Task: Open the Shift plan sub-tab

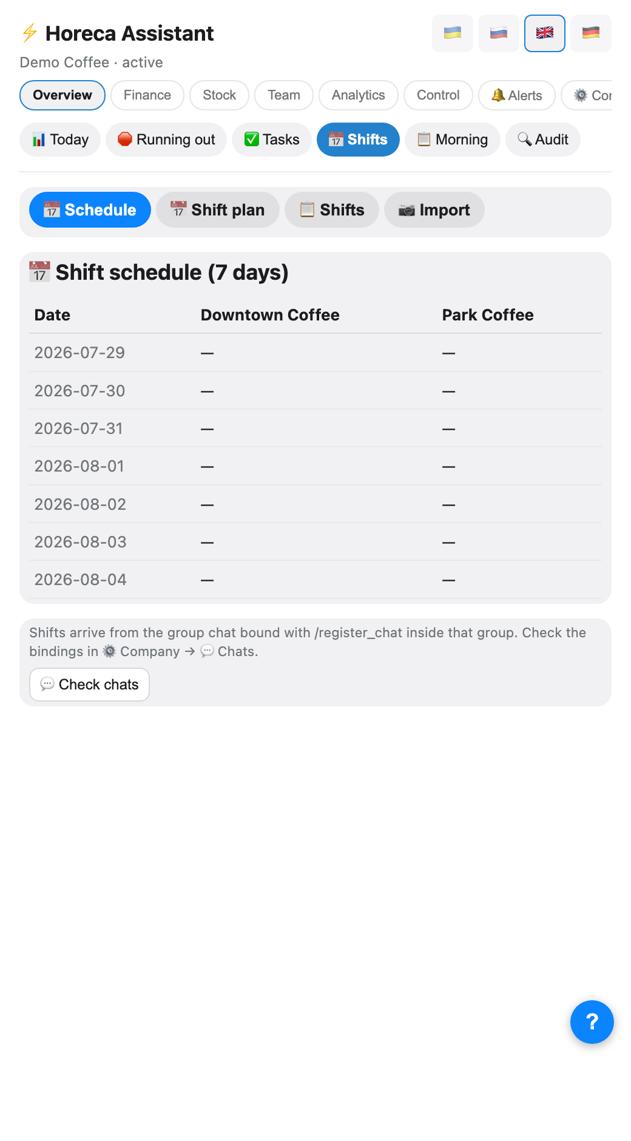Action: coord(218,210)
